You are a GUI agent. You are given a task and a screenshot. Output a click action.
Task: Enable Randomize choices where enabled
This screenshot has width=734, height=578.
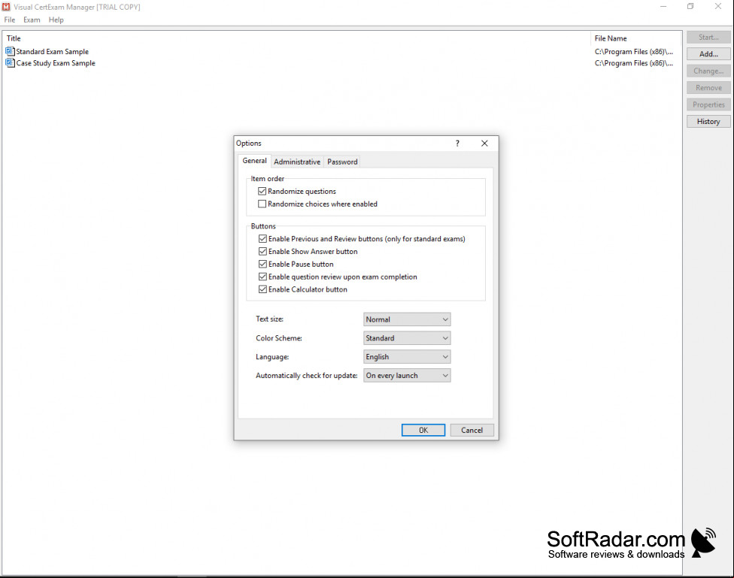262,204
